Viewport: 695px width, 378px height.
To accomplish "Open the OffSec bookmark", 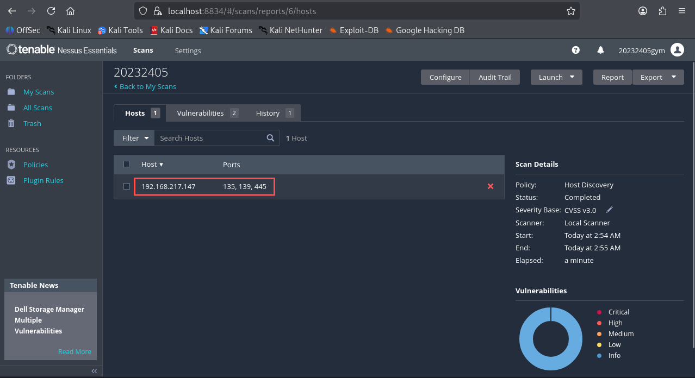I will click(23, 30).
